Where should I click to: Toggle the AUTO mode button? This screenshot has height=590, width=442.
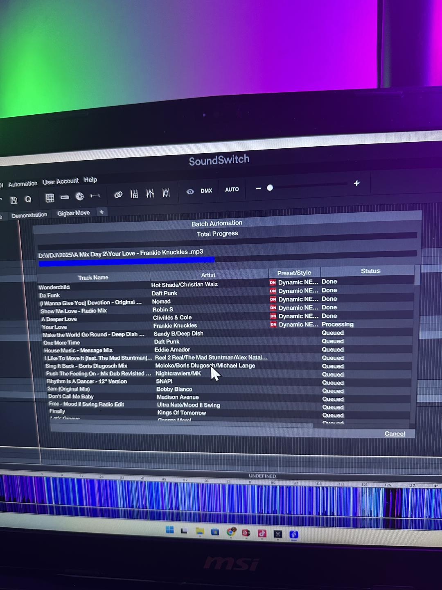(232, 189)
